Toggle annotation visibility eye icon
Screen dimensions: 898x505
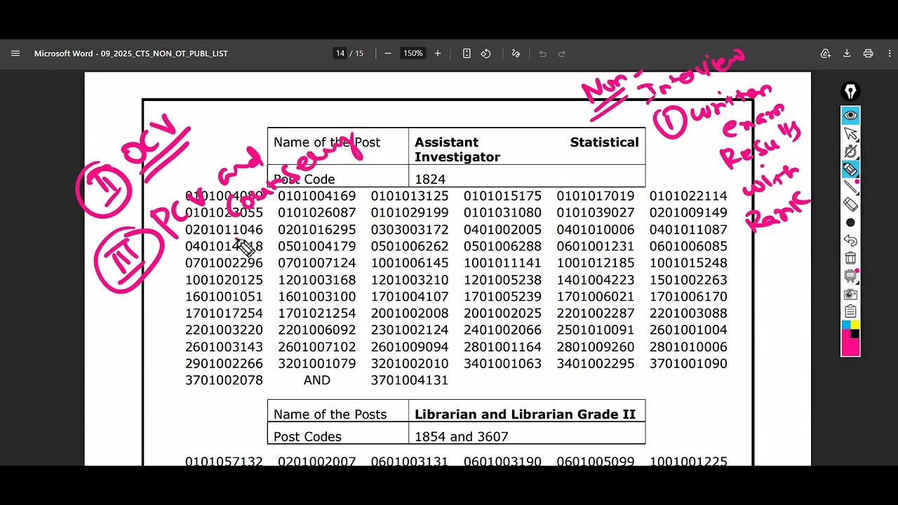pyautogui.click(x=850, y=115)
